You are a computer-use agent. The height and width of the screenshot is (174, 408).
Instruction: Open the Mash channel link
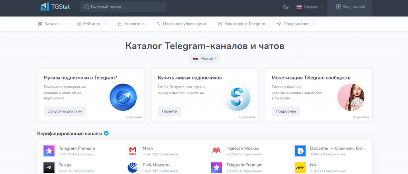[x=148, y=148]
